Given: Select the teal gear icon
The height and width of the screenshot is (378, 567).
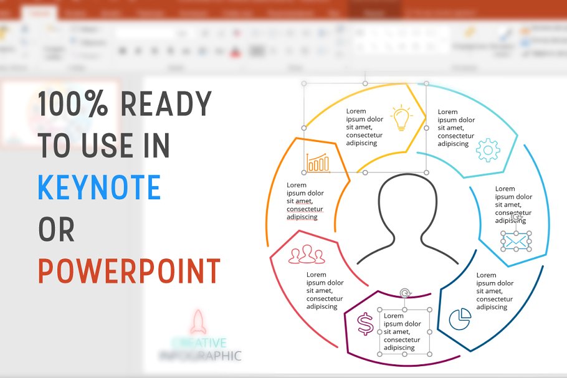Looking at the screenshot, I should (487, 150).
